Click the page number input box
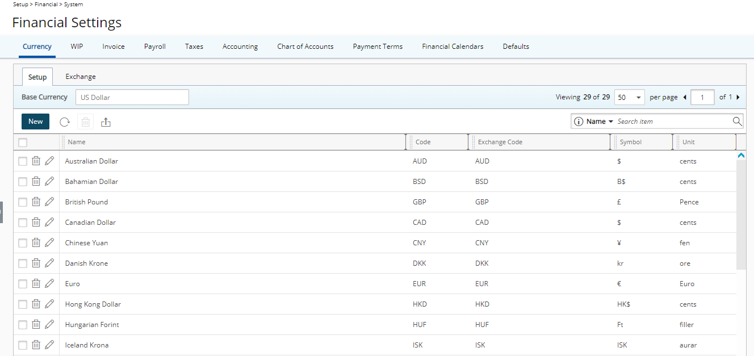754x356 pixels. [703, 97]
